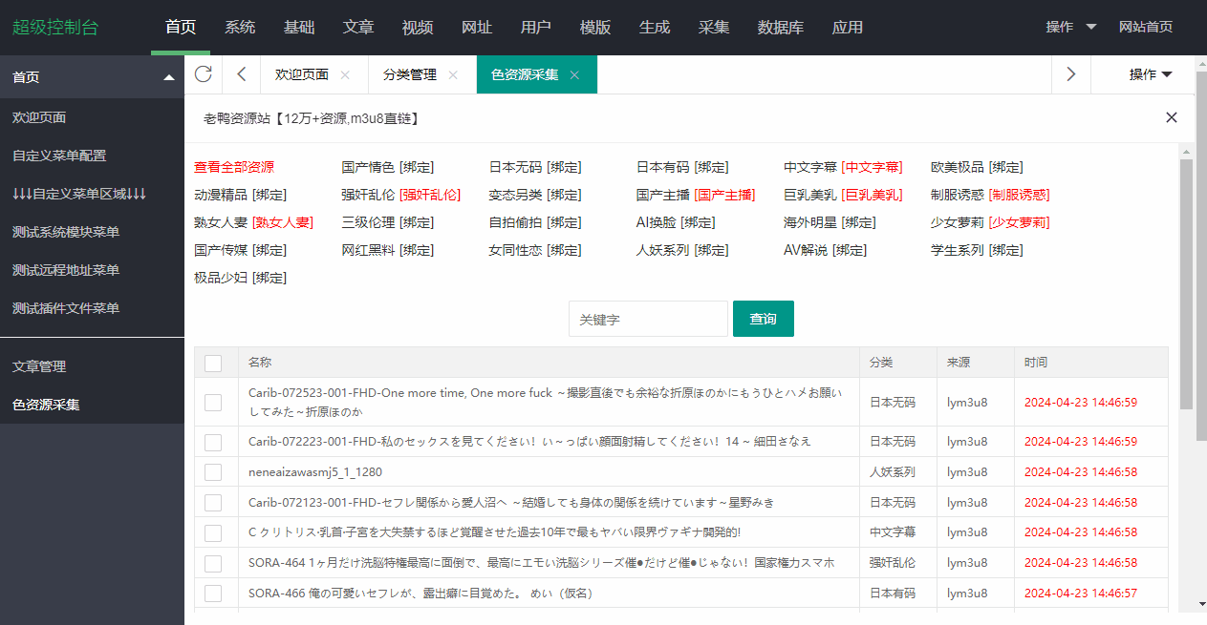
Task: Focus the 关键字 search field
Action: click(648, 319)
